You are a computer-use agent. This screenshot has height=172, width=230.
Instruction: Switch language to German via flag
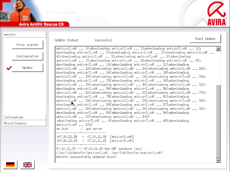10,165
